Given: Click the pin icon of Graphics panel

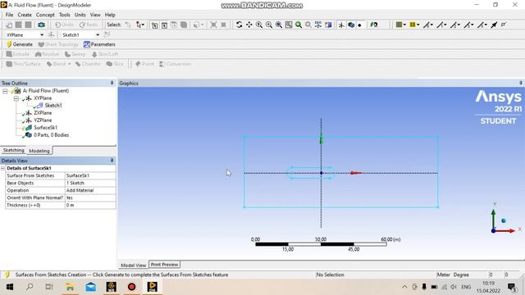Looking at the screenshot, I should pos(521,83).
